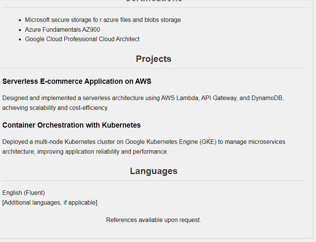Click the divider line below the Languages heading
This screenshot has width=316, height=242.
pyautogui.click(x=153, y=181)
